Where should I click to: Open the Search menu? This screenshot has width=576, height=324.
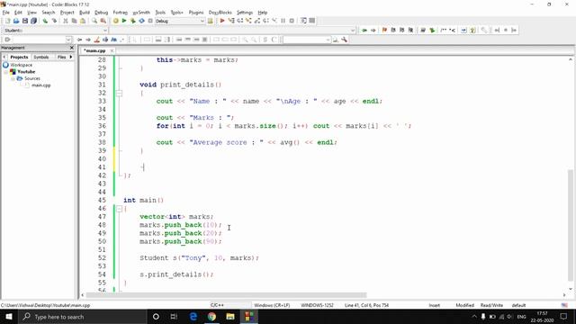(48, 13)
